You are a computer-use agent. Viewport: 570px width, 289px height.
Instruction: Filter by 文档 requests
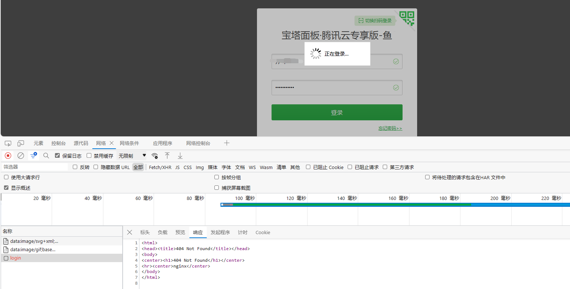point(240,167)
